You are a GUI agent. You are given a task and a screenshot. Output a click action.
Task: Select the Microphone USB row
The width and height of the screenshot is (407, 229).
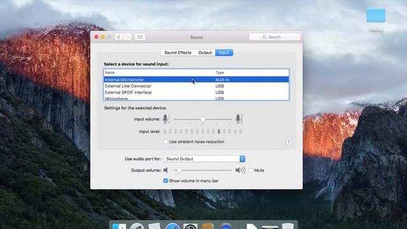pyautogui.click(x=197, y=99)
